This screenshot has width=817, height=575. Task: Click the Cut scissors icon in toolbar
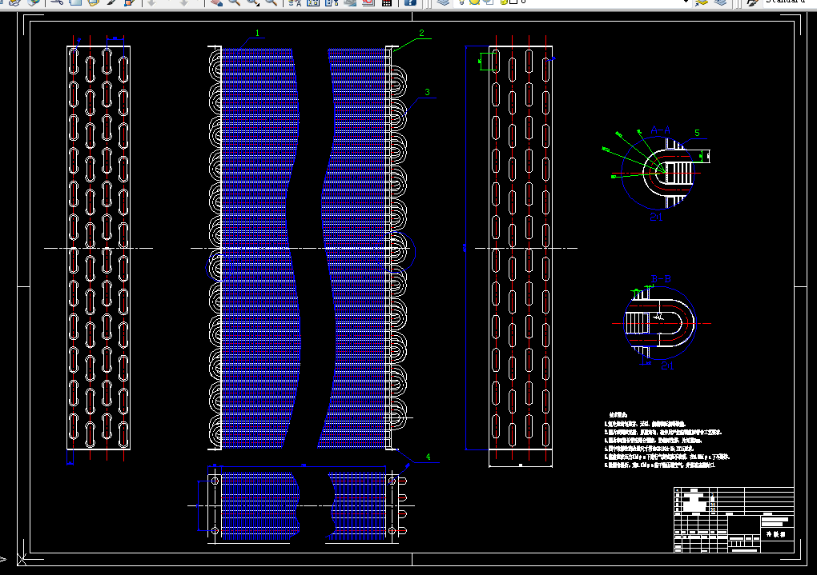57,2
